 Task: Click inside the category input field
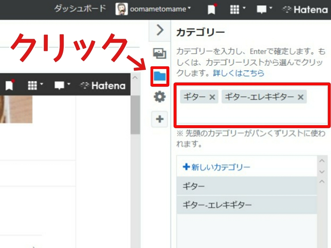point(252,105)
